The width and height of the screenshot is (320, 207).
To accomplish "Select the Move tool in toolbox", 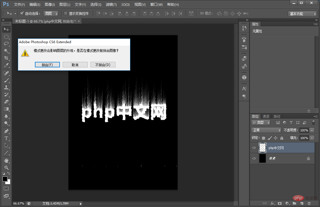I will (x=6, y=29).
